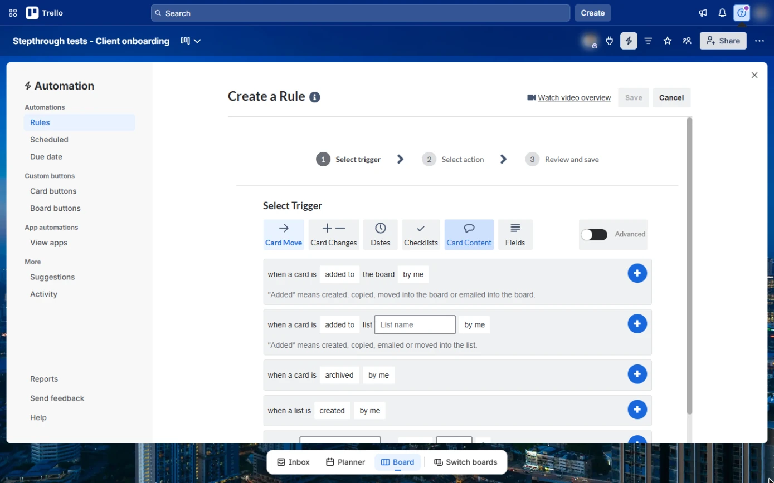Screen dimensions: 774x483
Task: Add the 'card is archived' trigger
Action: (x=637, y=374)
